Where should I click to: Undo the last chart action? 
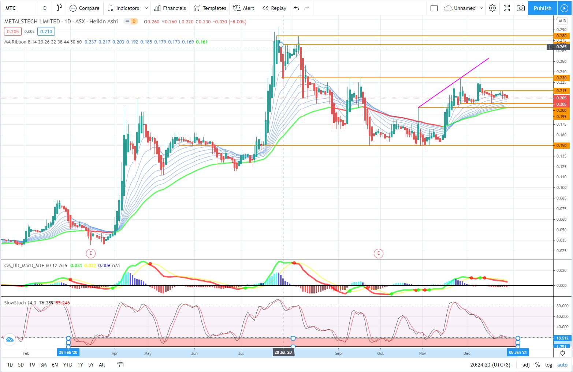click(297, 8)
